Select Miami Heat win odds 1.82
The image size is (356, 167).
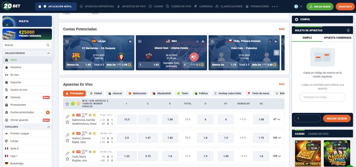[149, 65]
